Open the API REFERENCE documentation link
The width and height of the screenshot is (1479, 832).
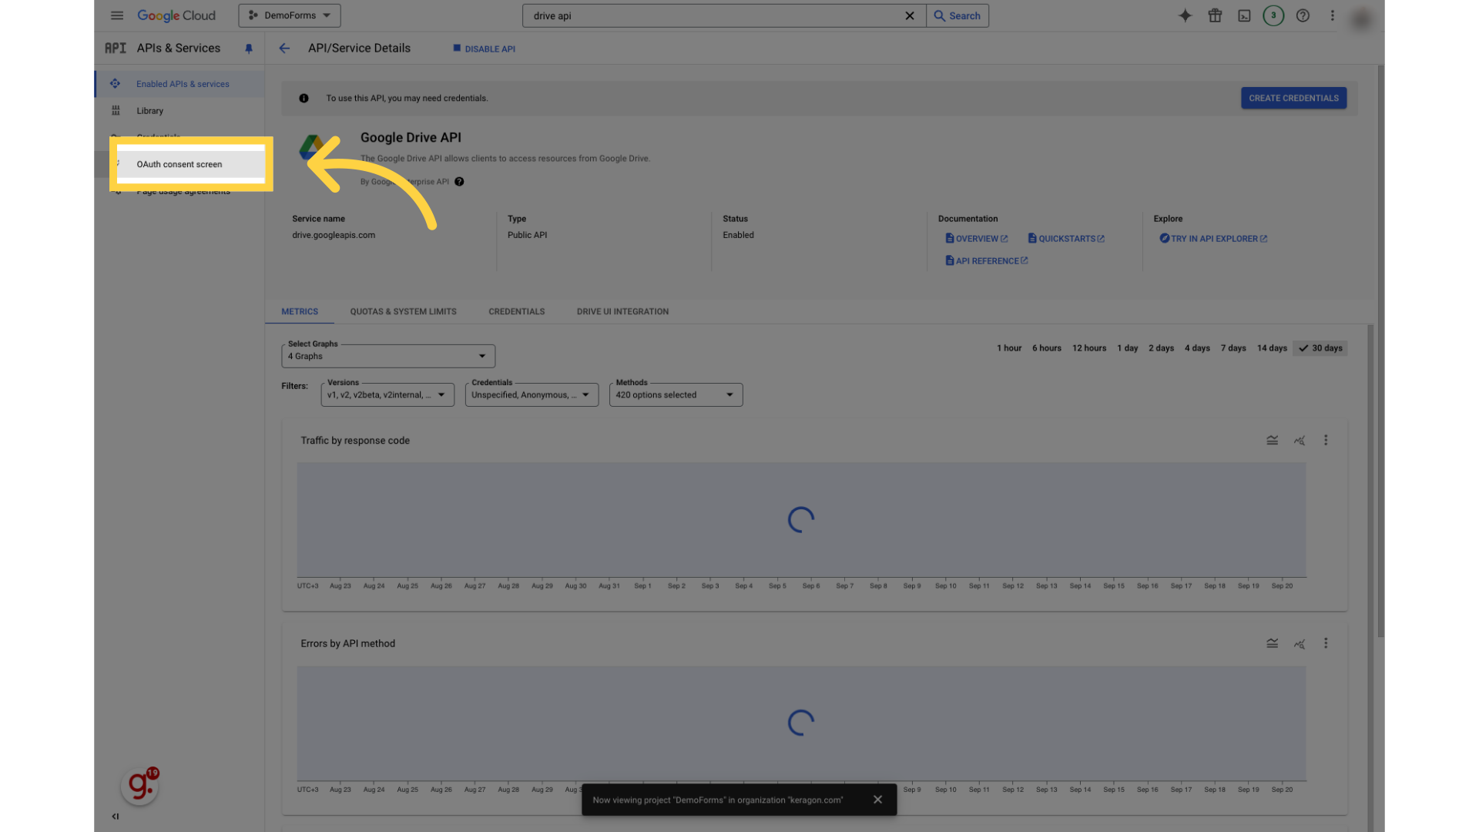point(987,260)
